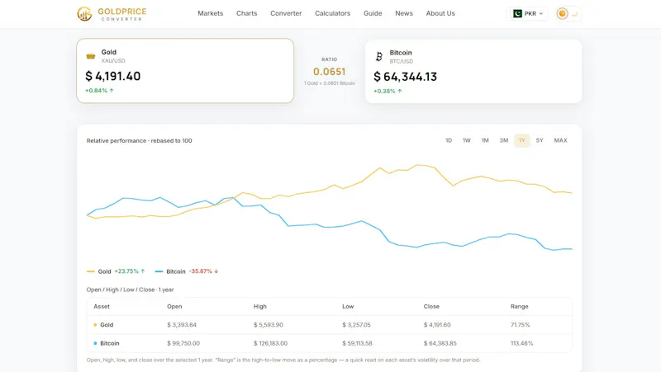Click the Bitcoin -35.87% legend value
Image resolution: width=661 pixels, height=372 pixels.
(x=203, y=271)
